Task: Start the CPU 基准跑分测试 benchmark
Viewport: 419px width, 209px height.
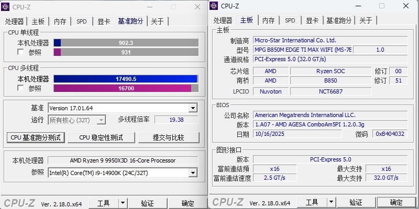Action: tap(36, 137)
